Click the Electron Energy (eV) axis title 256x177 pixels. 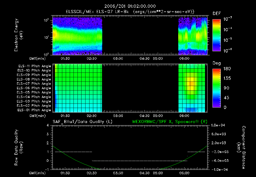(x=18, y=35)
